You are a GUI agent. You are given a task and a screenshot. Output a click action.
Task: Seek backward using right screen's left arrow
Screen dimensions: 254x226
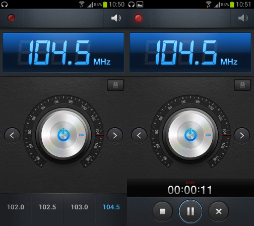[x=139, y=135]
